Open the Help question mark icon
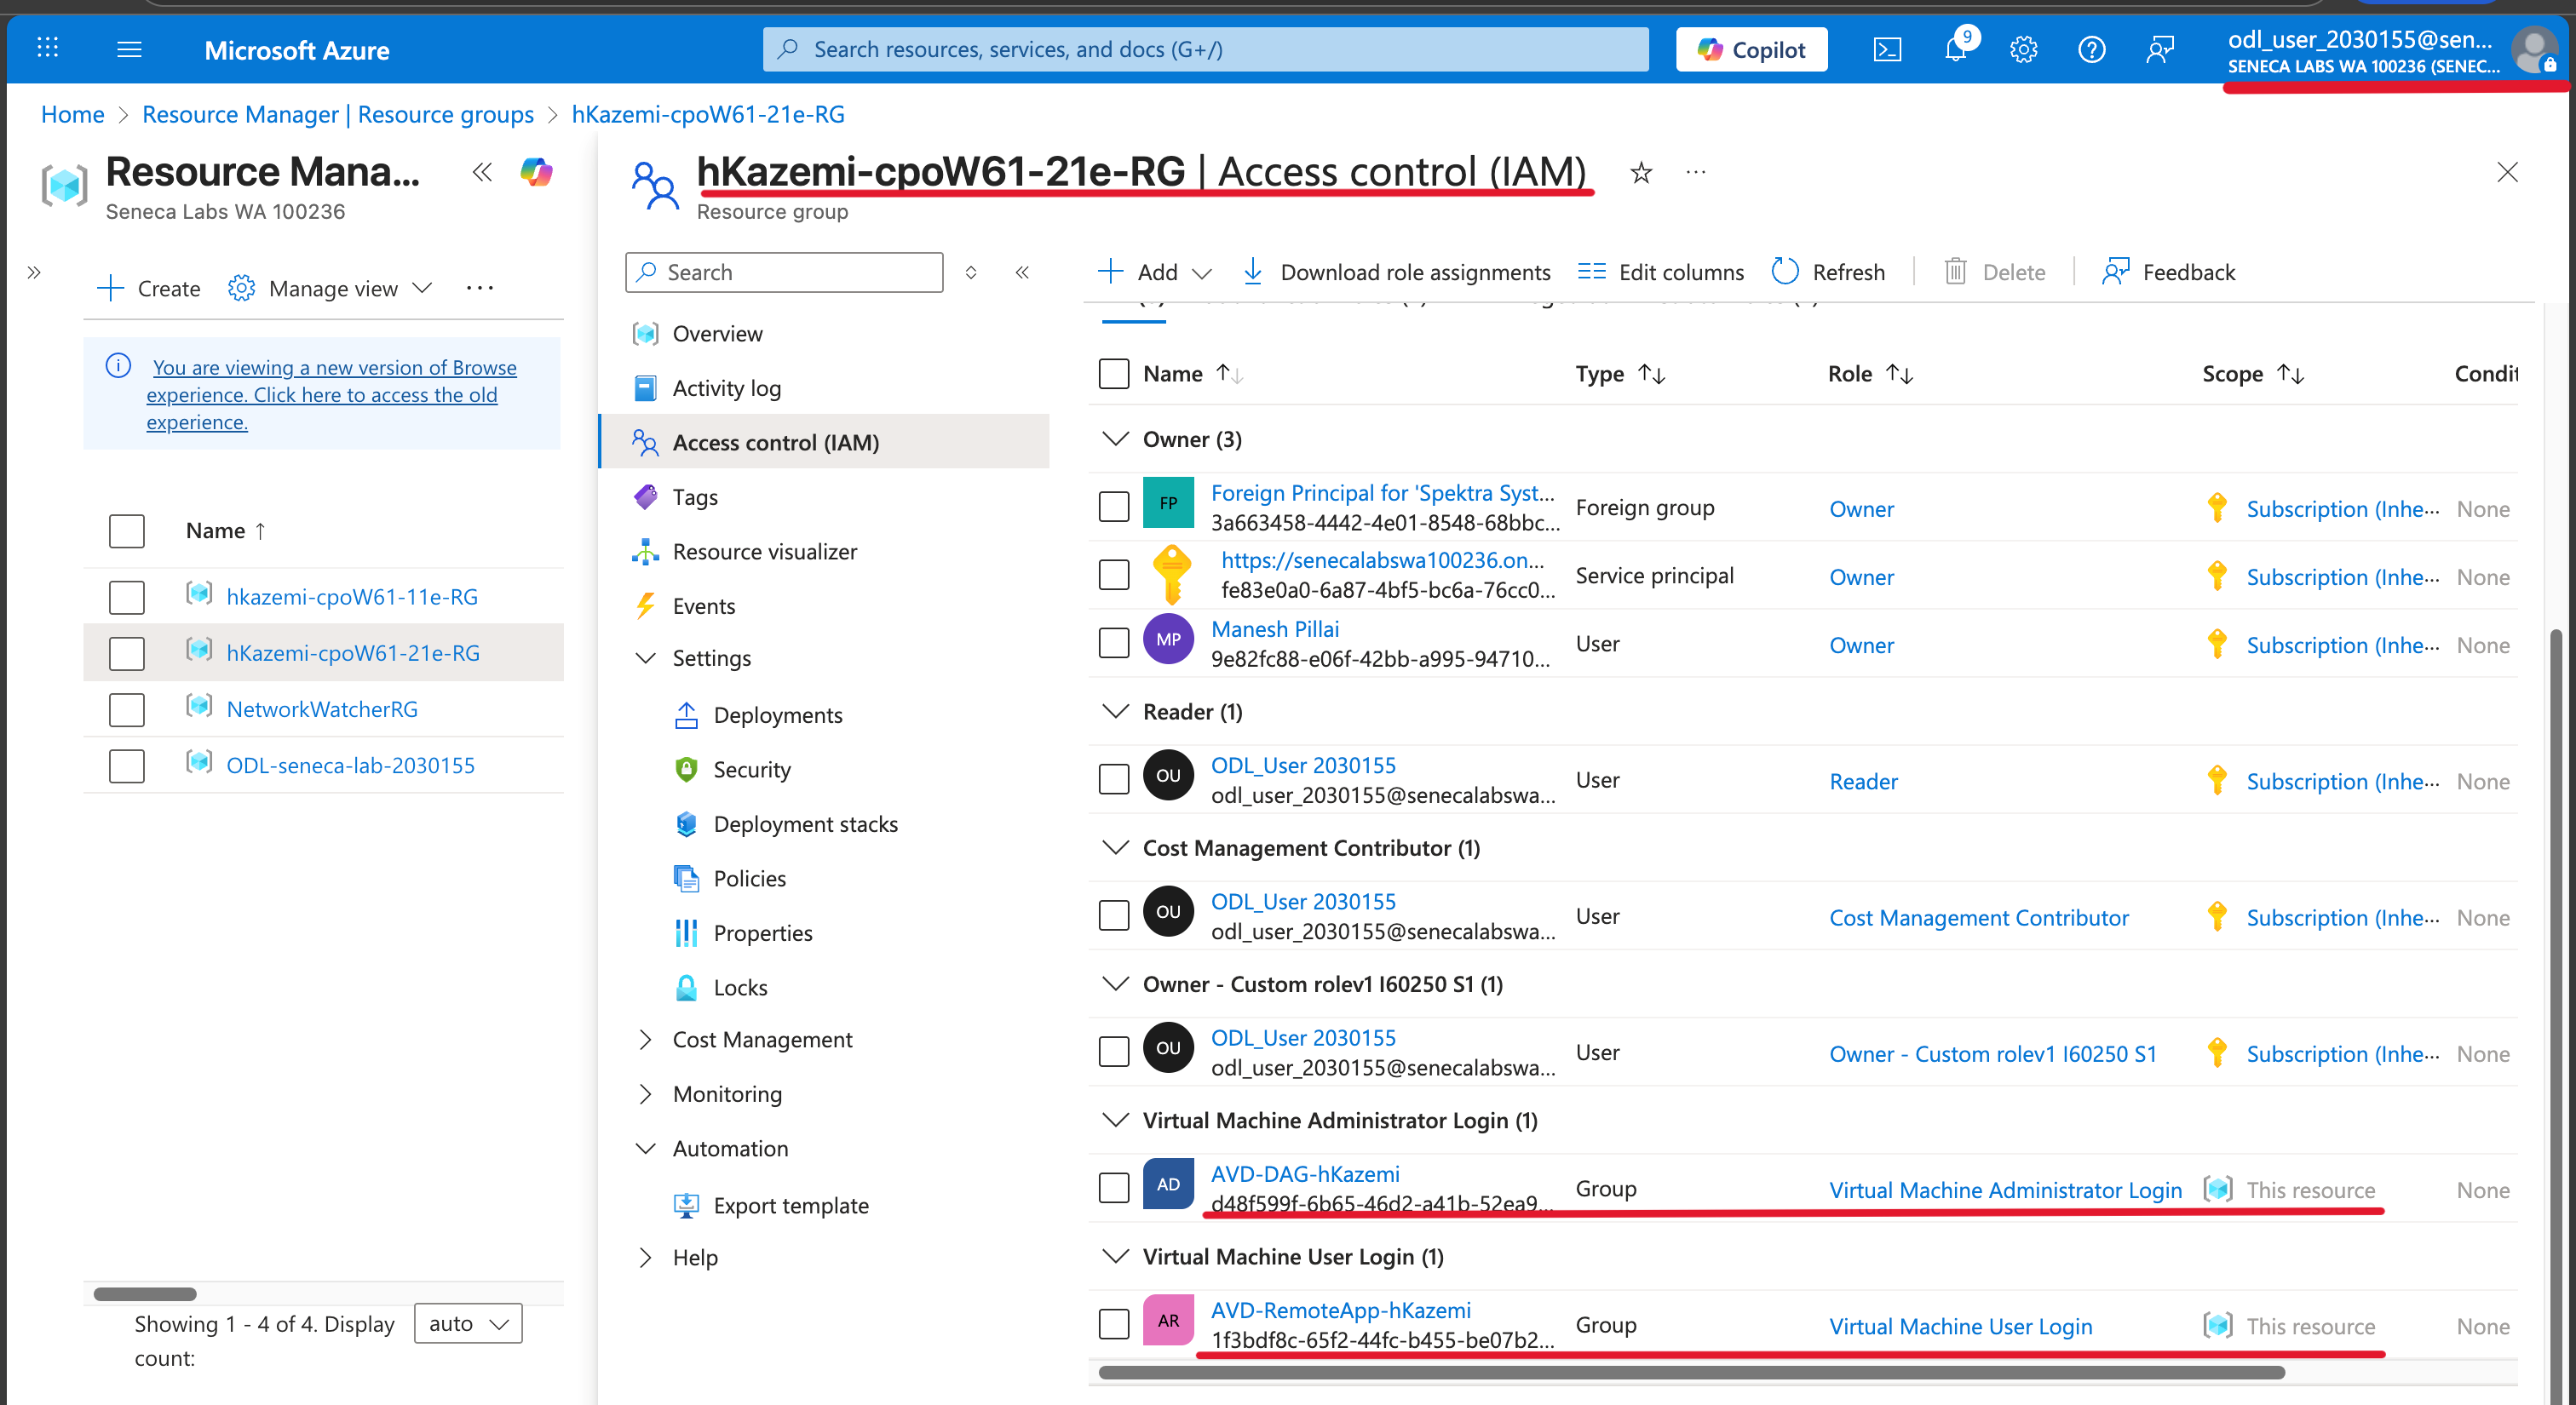This screenshot has width=2576, height=1405. pos(2091,49)
